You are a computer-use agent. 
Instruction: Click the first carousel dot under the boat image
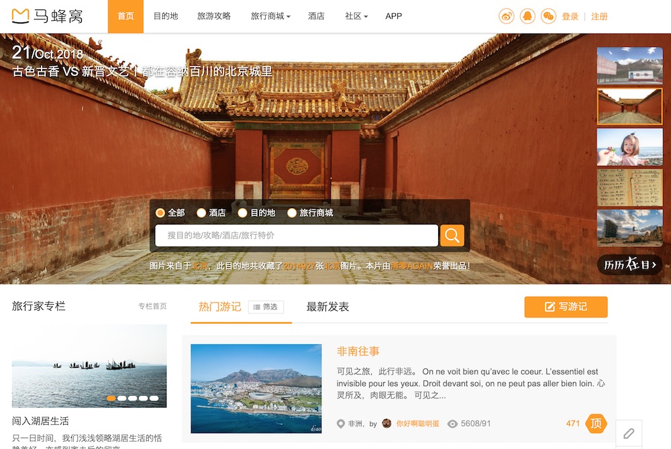(x=111, y=398)
